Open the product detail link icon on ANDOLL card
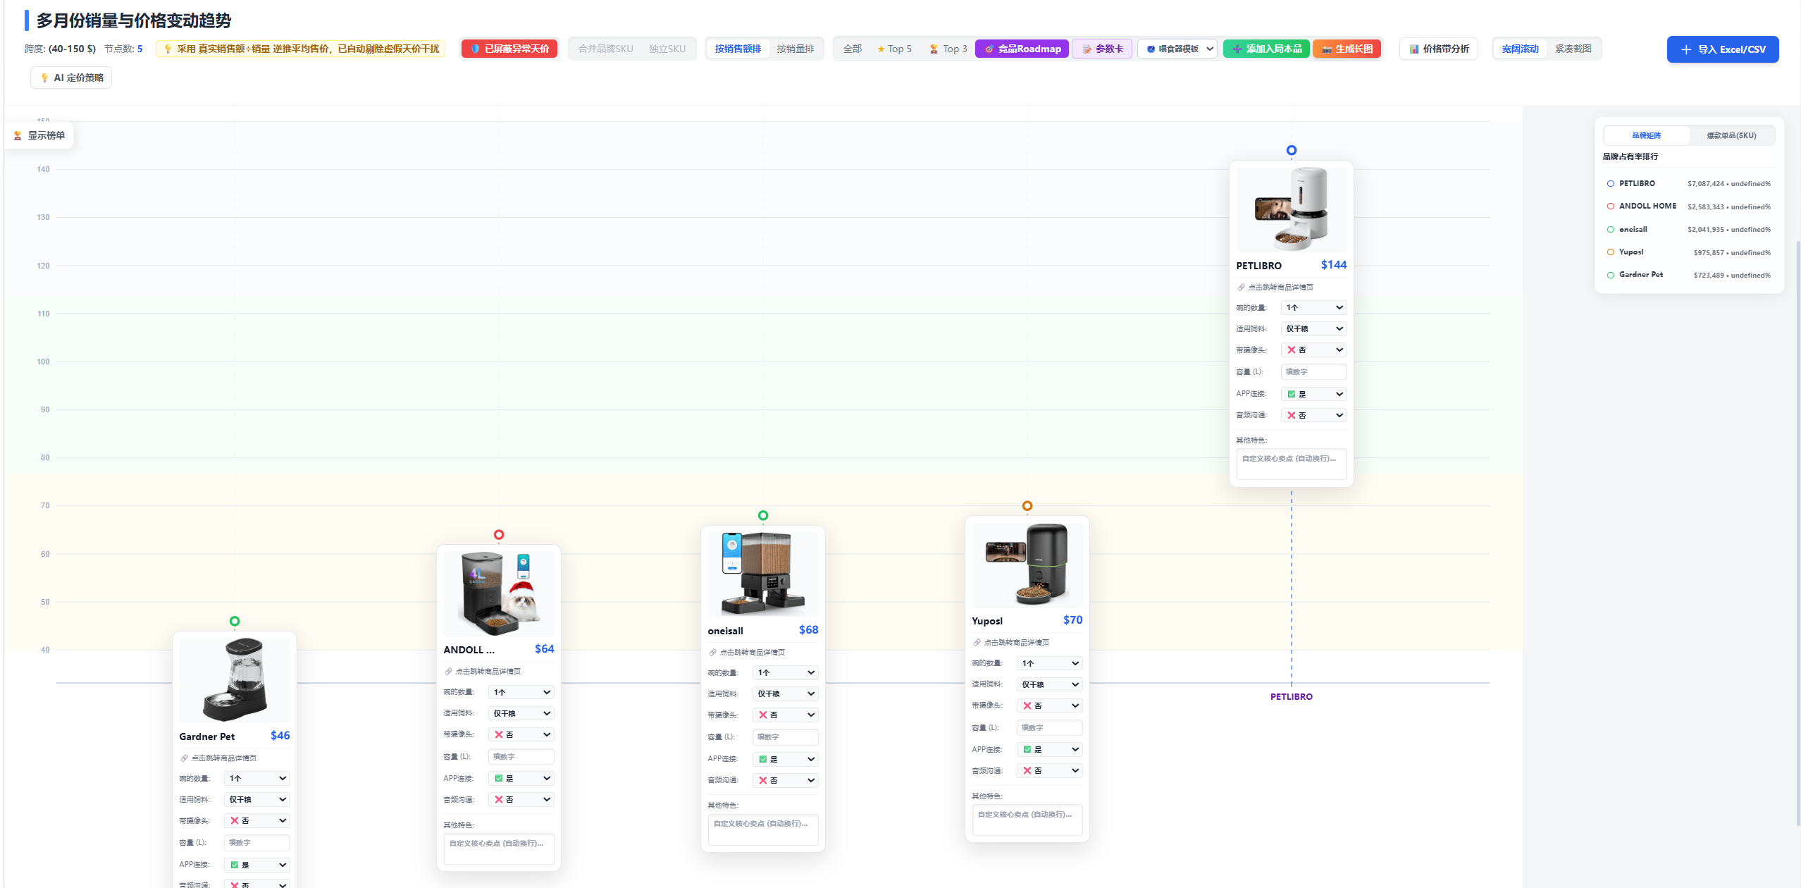 click(448, 672)
